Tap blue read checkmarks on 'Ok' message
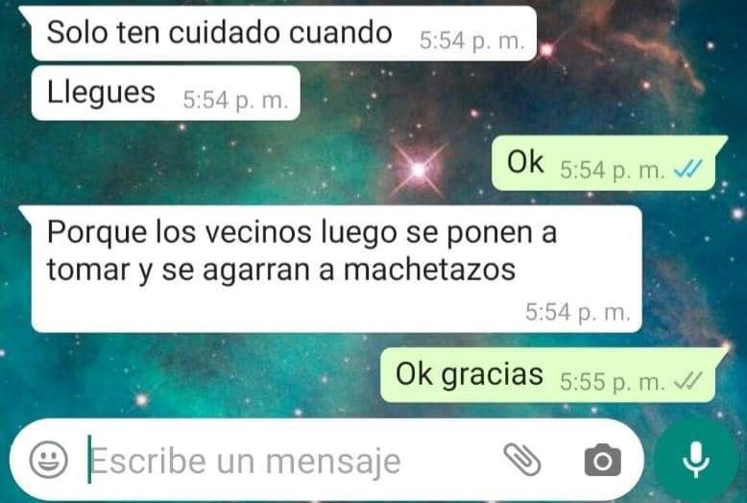 (687, 169)
